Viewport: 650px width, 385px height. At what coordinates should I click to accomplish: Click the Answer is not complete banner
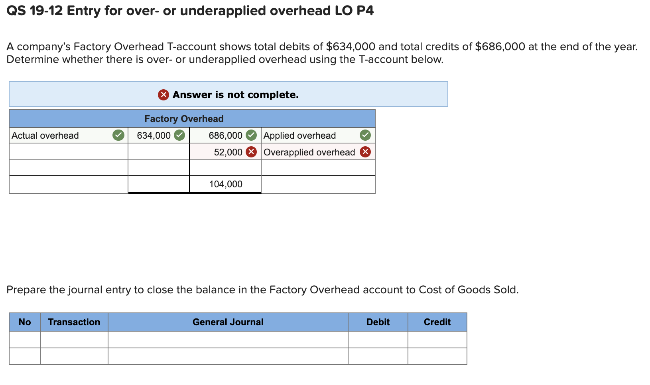(x=227, y=94)
